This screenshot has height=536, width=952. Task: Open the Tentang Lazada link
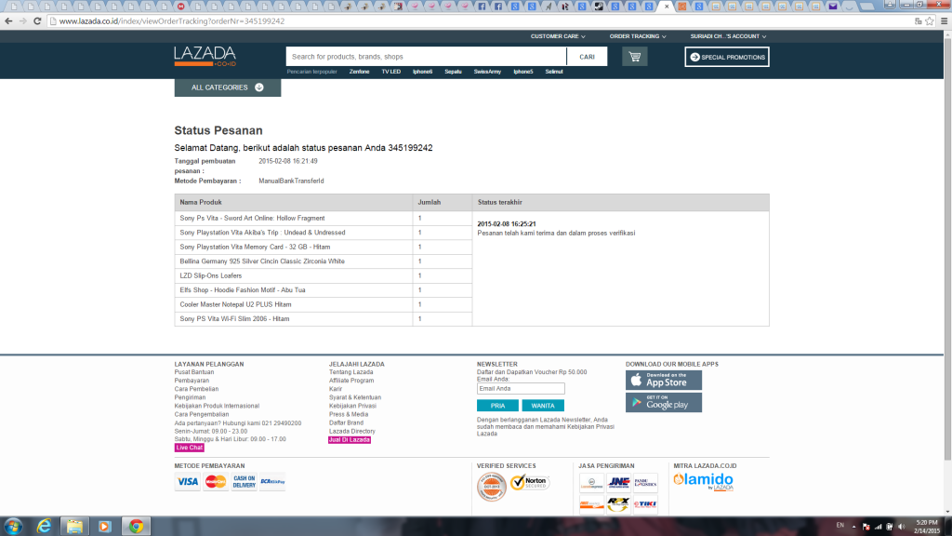(x=350, y=372)
